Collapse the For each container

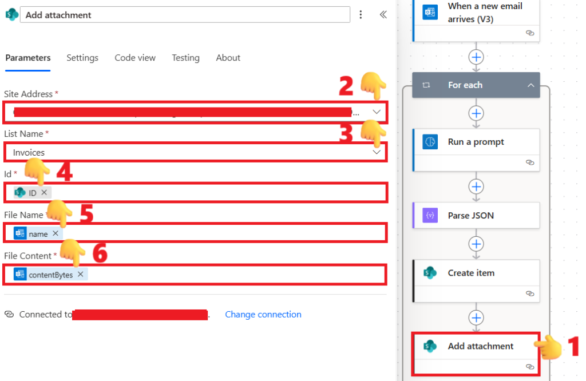pyautogui.click(x=530, y=85)
